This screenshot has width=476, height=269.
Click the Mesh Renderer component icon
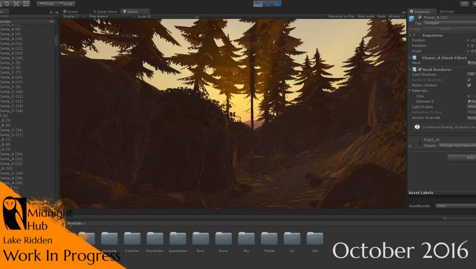414,69
